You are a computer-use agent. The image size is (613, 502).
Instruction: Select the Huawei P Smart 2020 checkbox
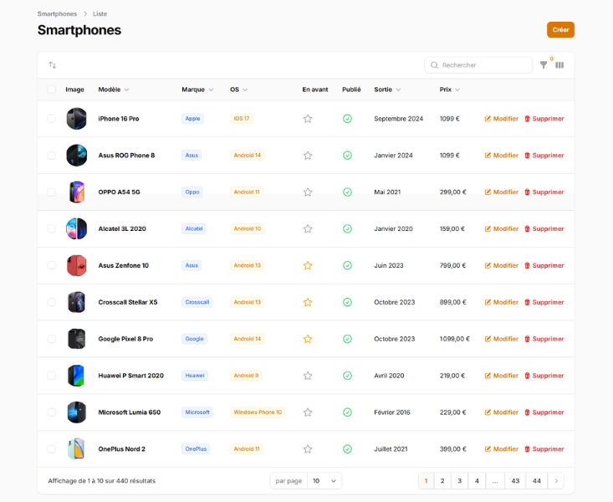point(52,376)
